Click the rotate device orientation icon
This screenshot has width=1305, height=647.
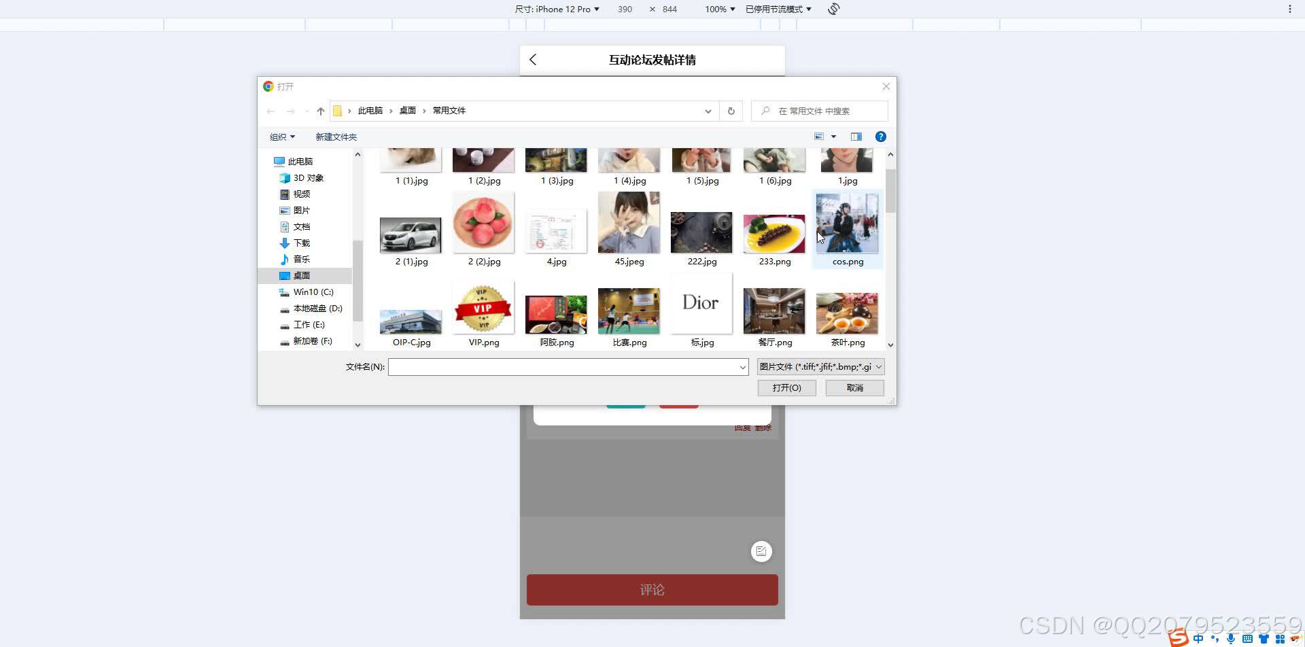(x=833, y=9)
